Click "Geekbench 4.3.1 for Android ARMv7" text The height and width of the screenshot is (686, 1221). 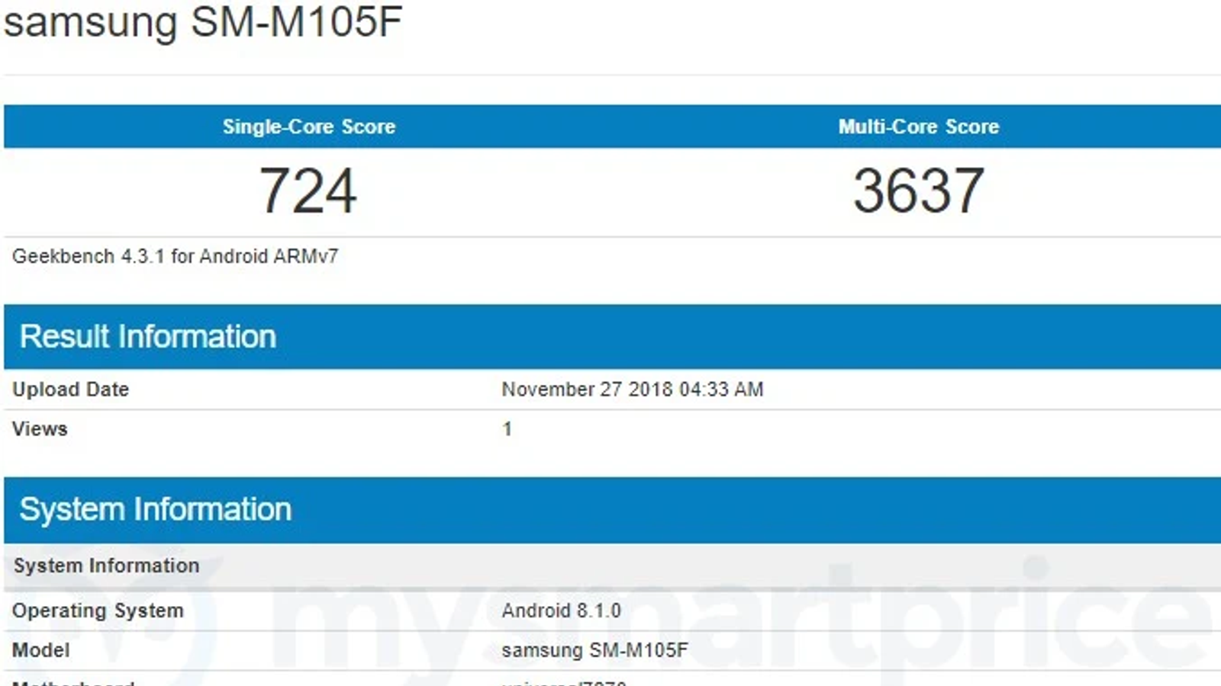tap(176, 256)
